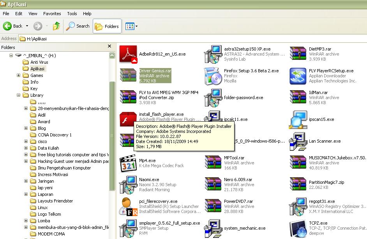Expand the Data Kuliah folder node
This screenshot has height=239, width=367.
pyautogui.click(x=26, y=148)
